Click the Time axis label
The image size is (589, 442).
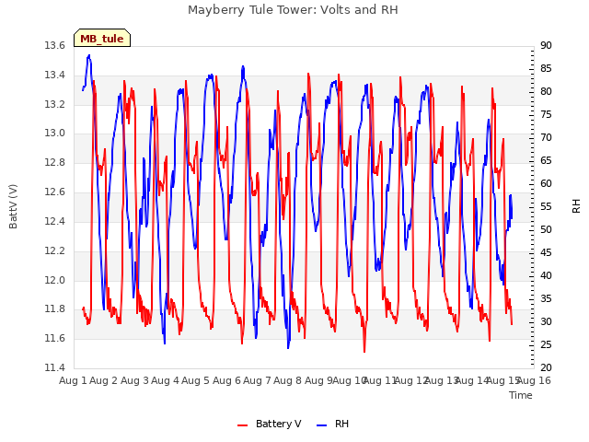521,395
